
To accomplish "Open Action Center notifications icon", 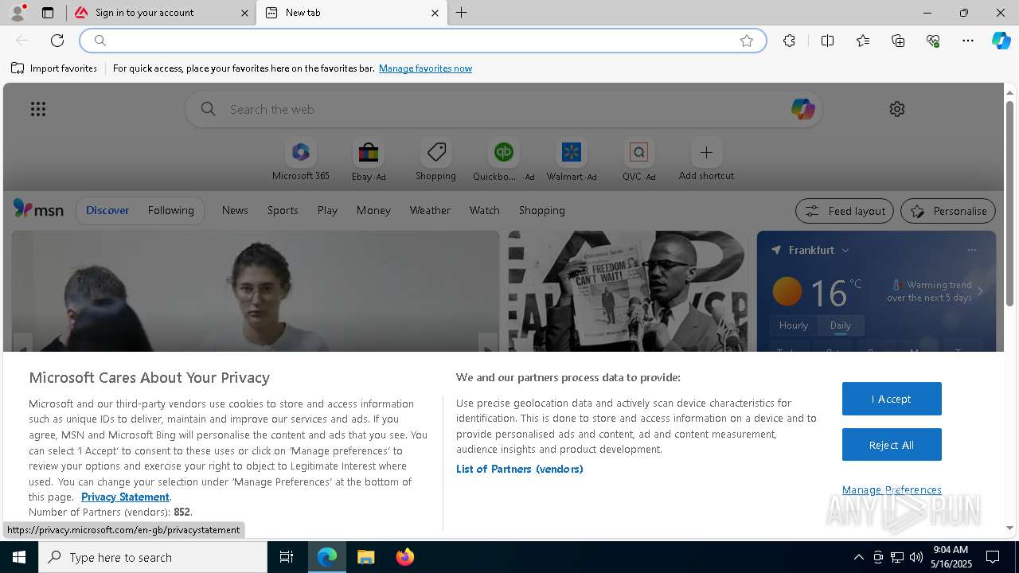I will (993, 557).
